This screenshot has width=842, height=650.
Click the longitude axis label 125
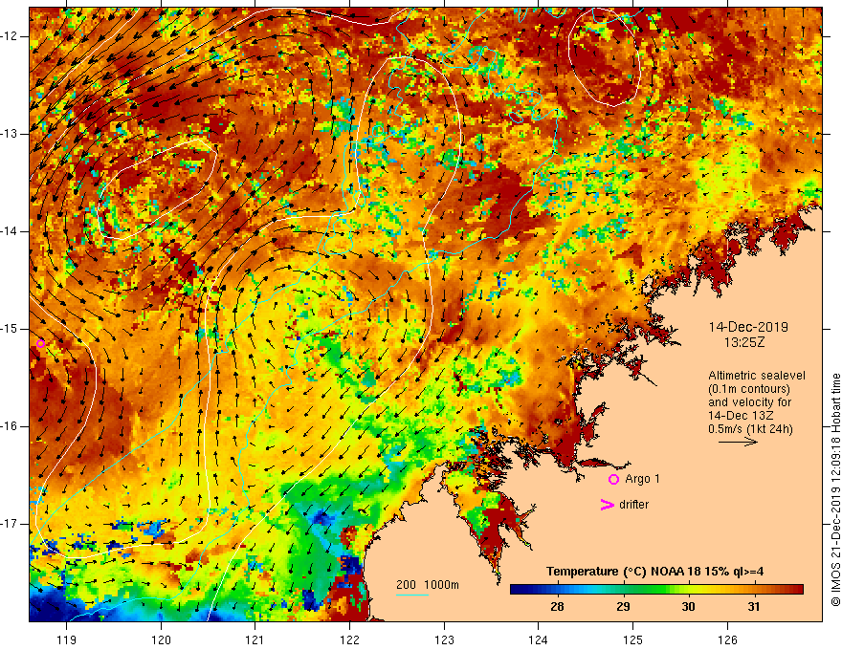point(633,639)
